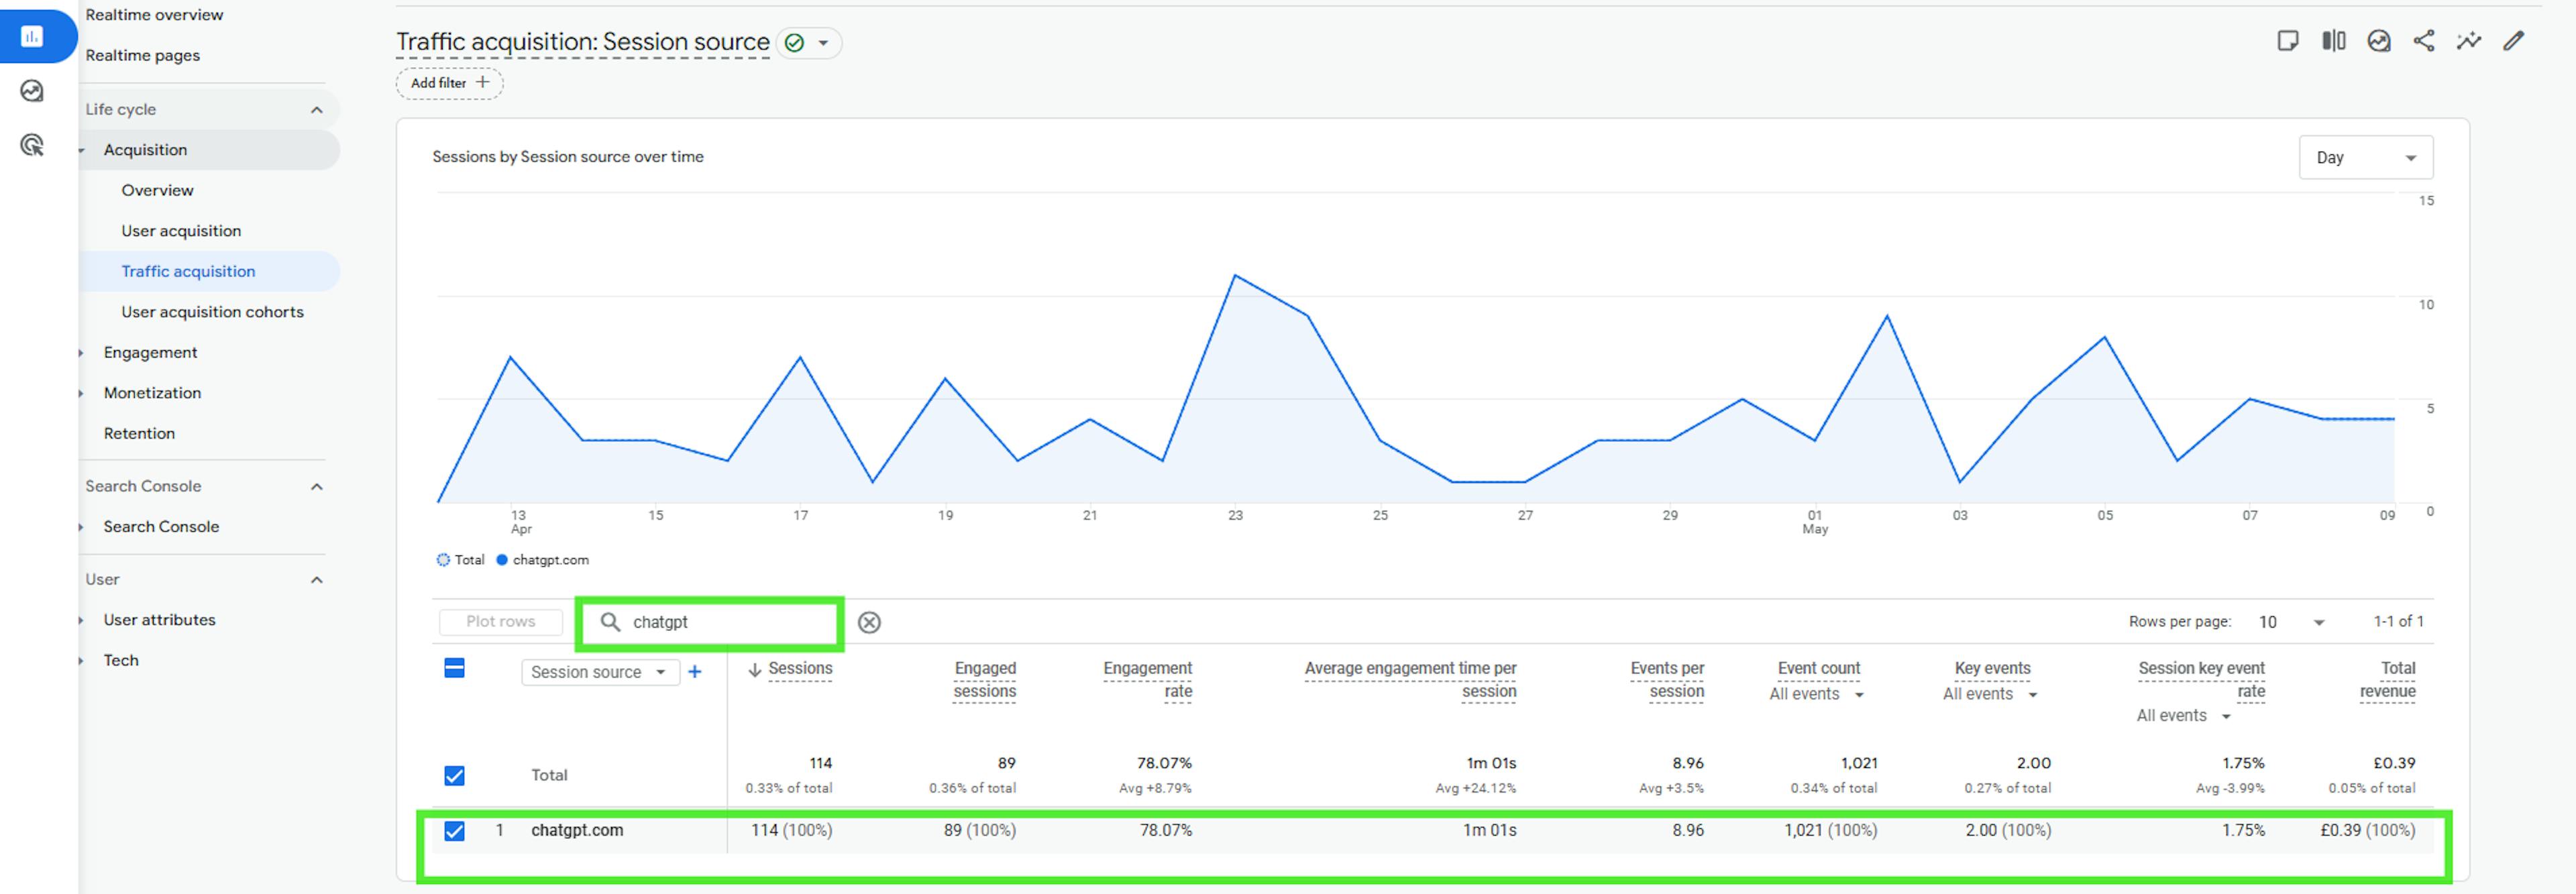The image size is (2576, 894).
Task: Clear the chatgpt search with X icon
Action: click(x=869, y=622)
